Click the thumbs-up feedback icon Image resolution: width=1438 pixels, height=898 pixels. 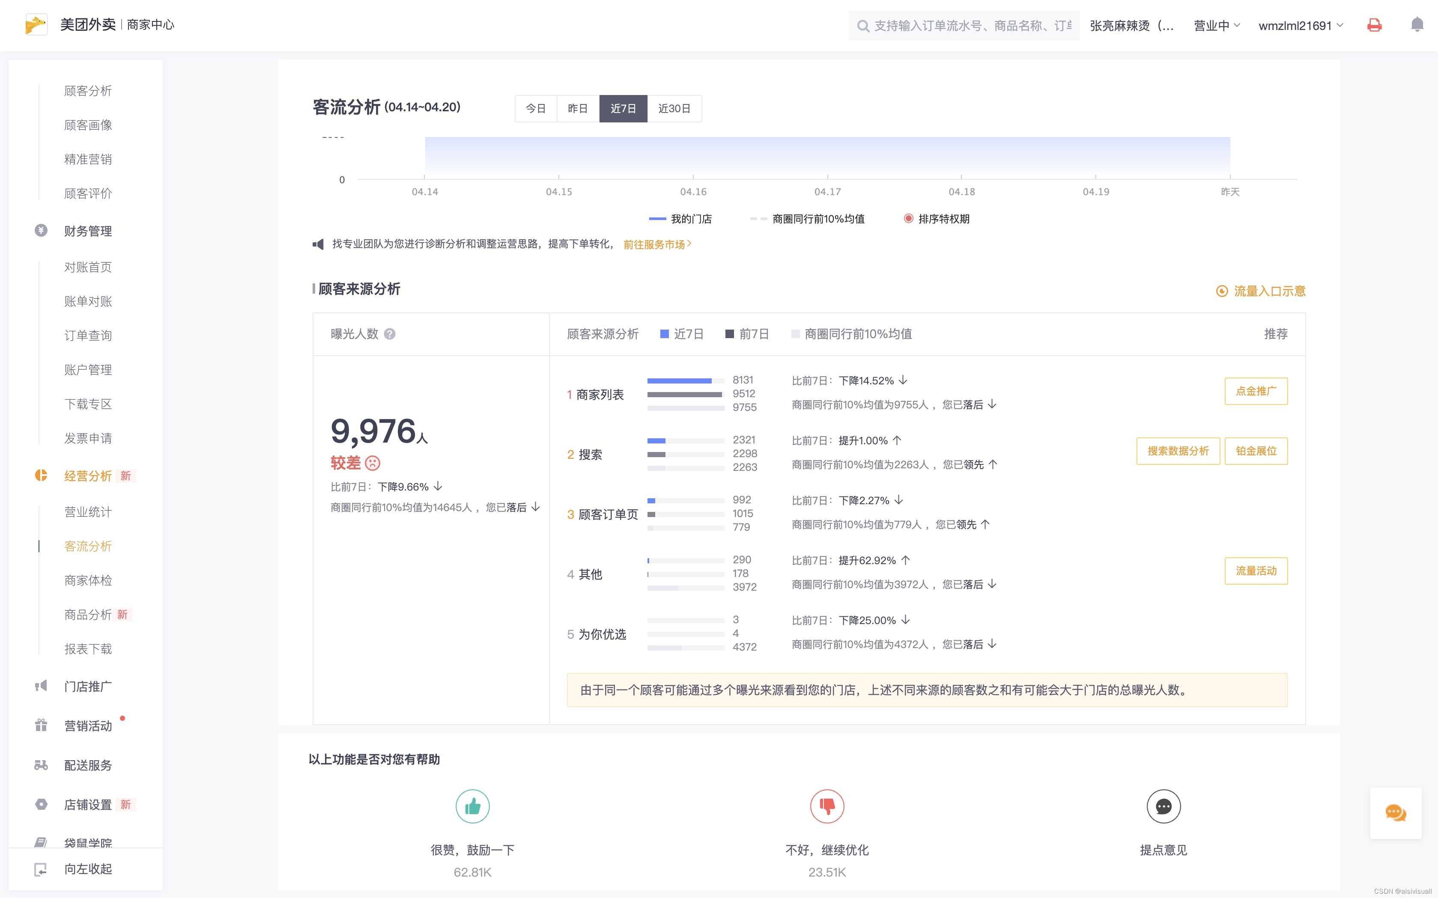(472, 806)
